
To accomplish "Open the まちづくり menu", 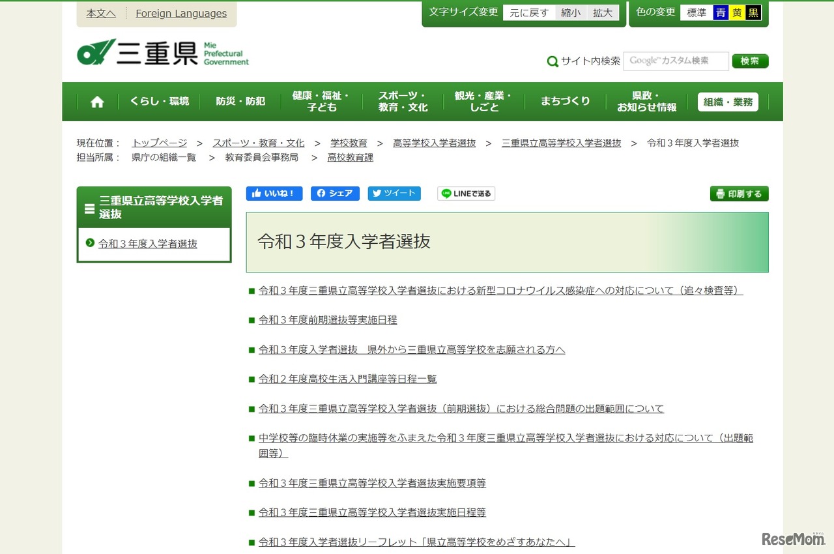I will pos(566,102).
